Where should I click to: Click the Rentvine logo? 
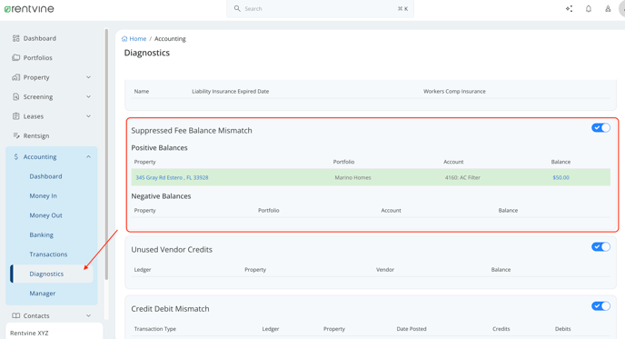click(29, 9)
